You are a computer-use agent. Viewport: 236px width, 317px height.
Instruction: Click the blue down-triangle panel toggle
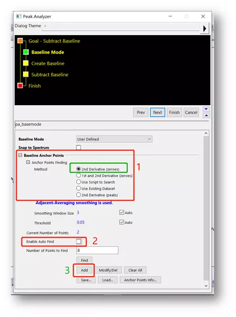click(206, 109)
